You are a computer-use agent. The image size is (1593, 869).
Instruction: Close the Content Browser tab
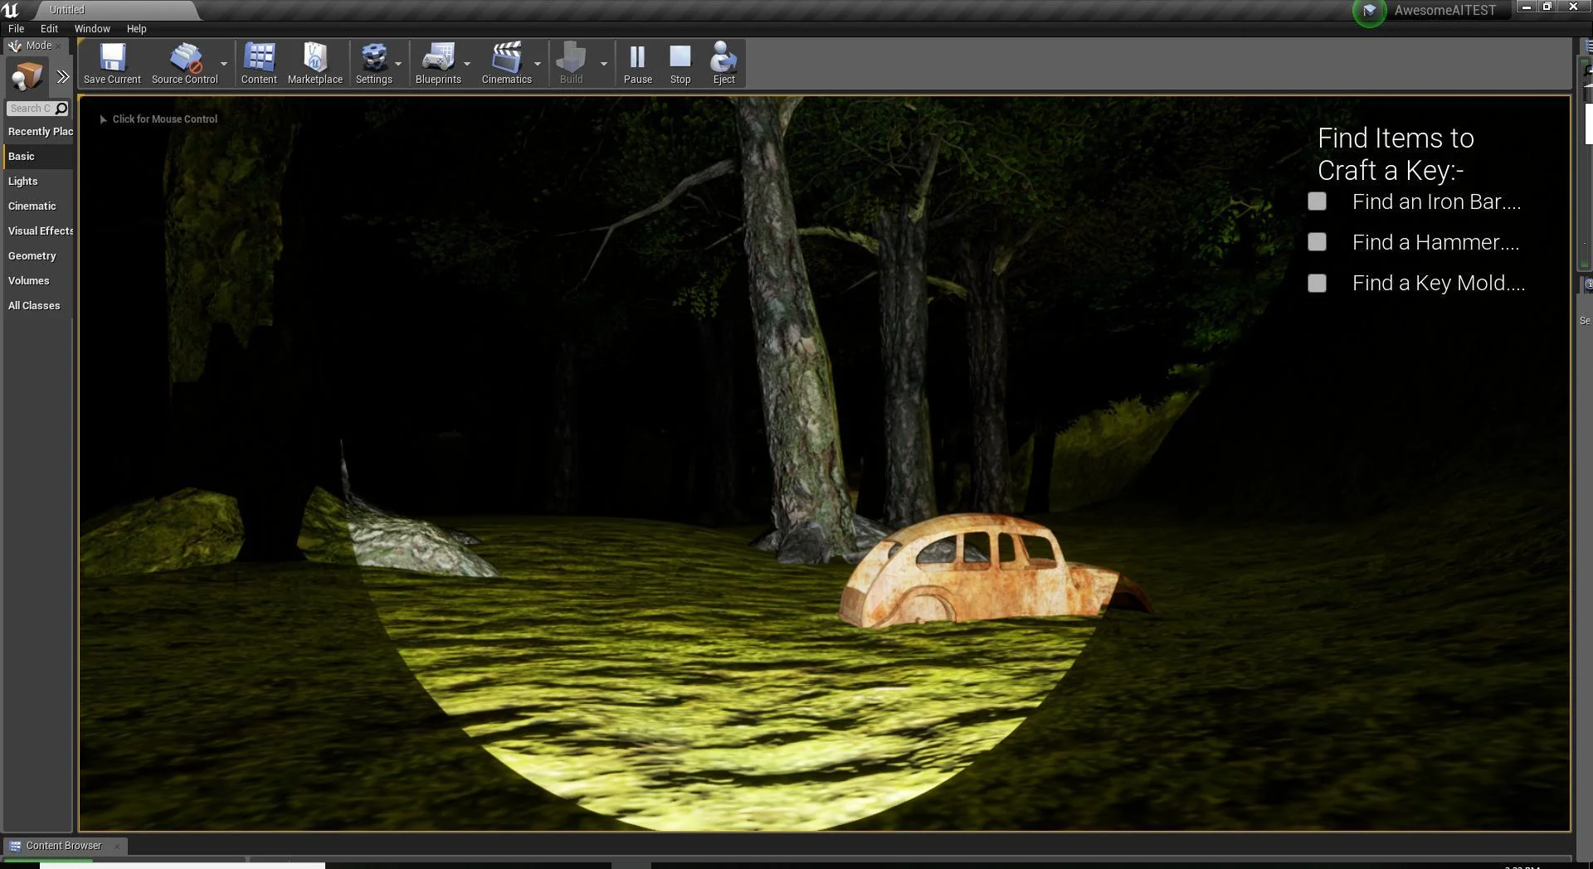pyautogui.click(x=117, y=847)
